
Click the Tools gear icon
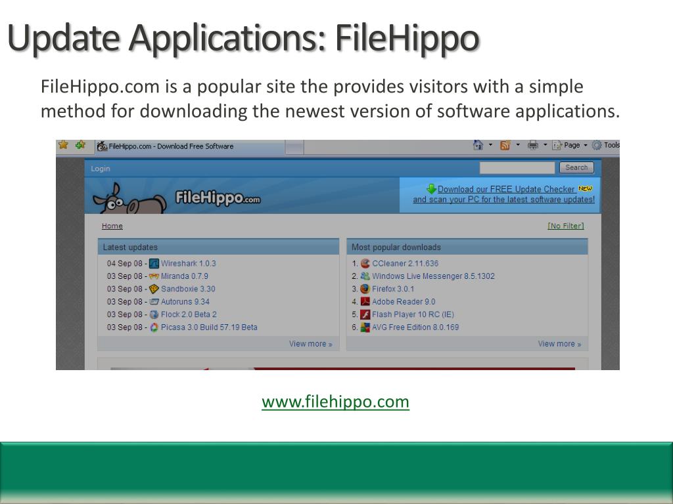(597, 145)
